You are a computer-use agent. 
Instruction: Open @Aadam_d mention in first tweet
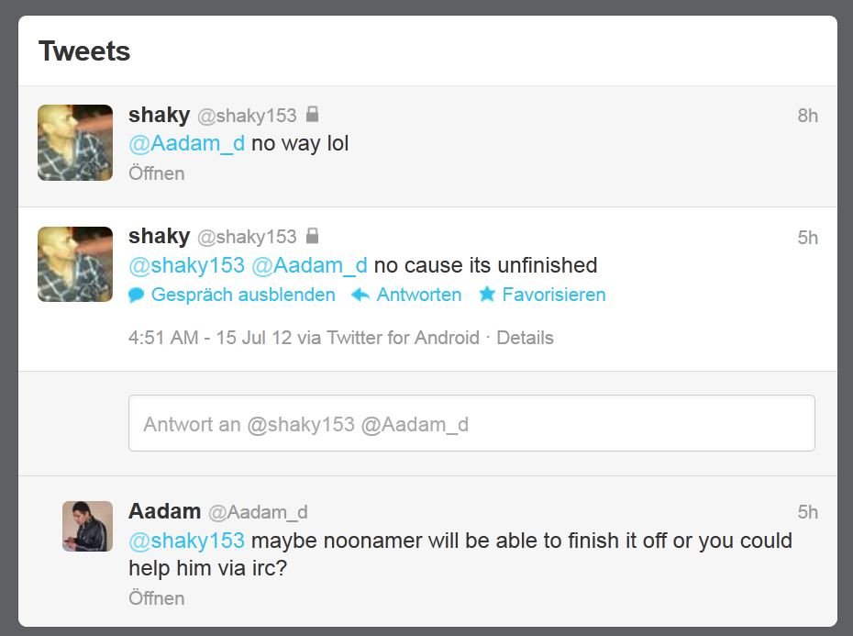(x=186, y=144)
